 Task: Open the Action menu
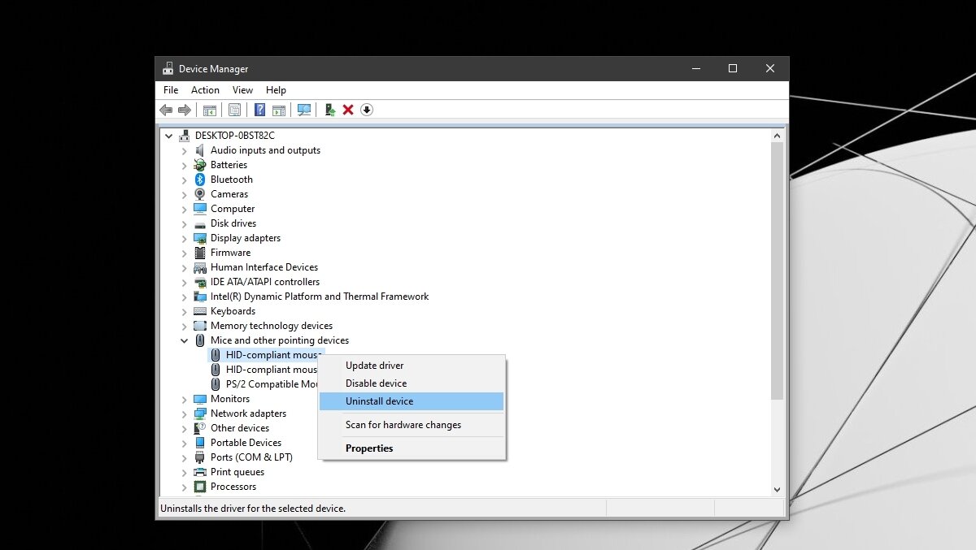(205, 90)
